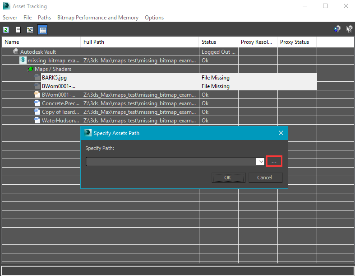Close the Specify Assets Path dialog
355x276 pixels.
[281, 133]
